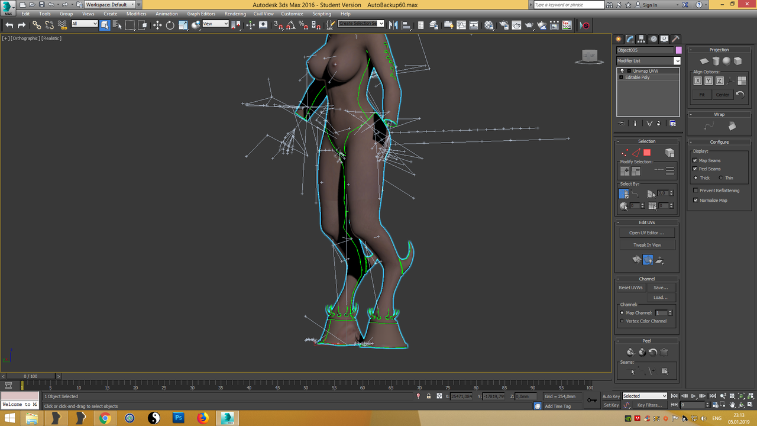The height and width of the screenshot is (426, 757).
Task: Apply Cylindrical Map projection icon
Action: [x=716, y=61]
